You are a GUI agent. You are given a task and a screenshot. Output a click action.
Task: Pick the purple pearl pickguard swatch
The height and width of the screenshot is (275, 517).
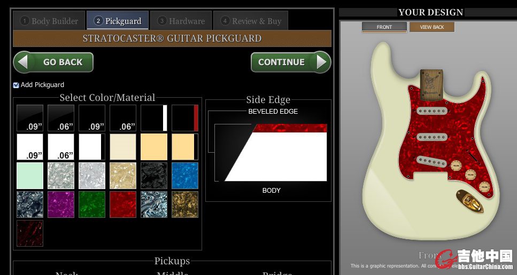pyautogui.click(x=61, y=205)
